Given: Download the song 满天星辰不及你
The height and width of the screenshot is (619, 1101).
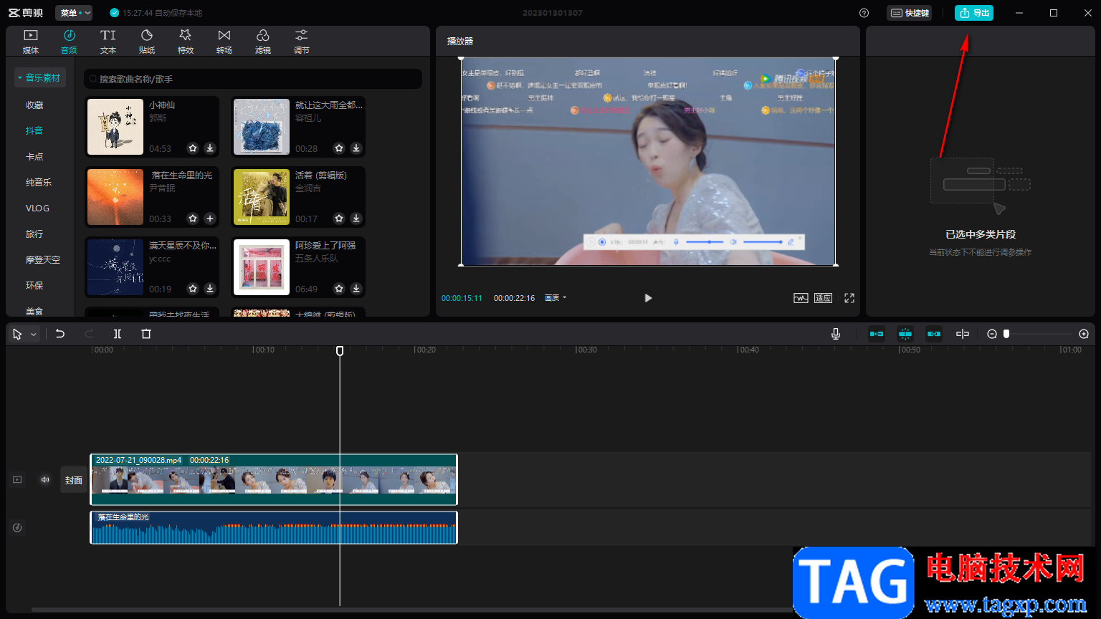Looking at the screenshot, I should [x=210, y=289].
